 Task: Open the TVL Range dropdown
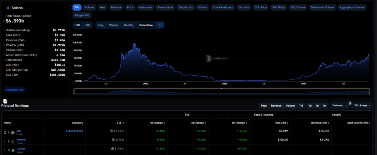coord(362,106)
